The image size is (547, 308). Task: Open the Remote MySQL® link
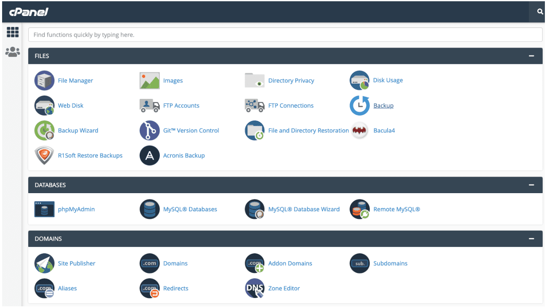[397, 209]
